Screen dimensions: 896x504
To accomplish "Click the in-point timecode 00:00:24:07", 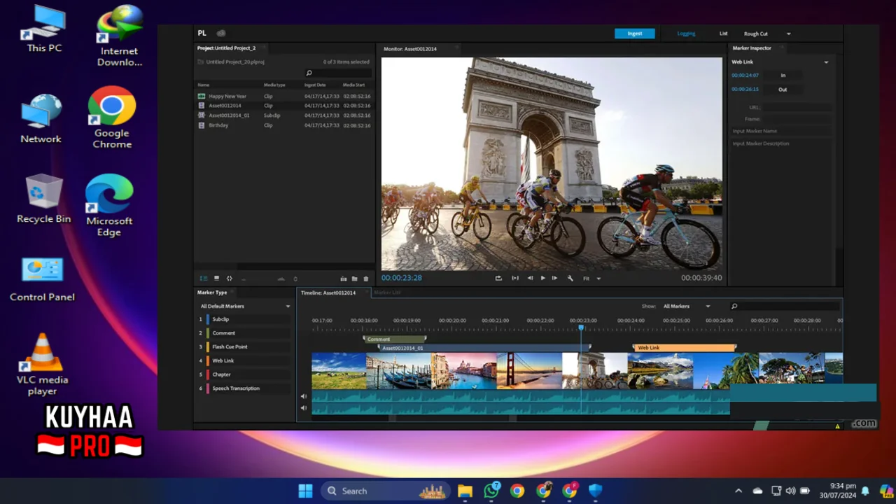I will click(745, 76).
